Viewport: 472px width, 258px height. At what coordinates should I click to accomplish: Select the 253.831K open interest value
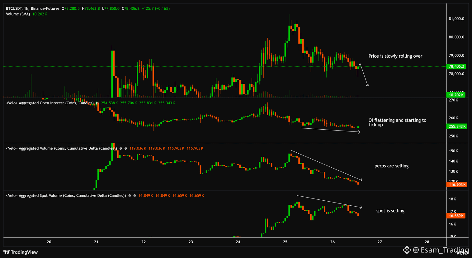coord(148,103)
